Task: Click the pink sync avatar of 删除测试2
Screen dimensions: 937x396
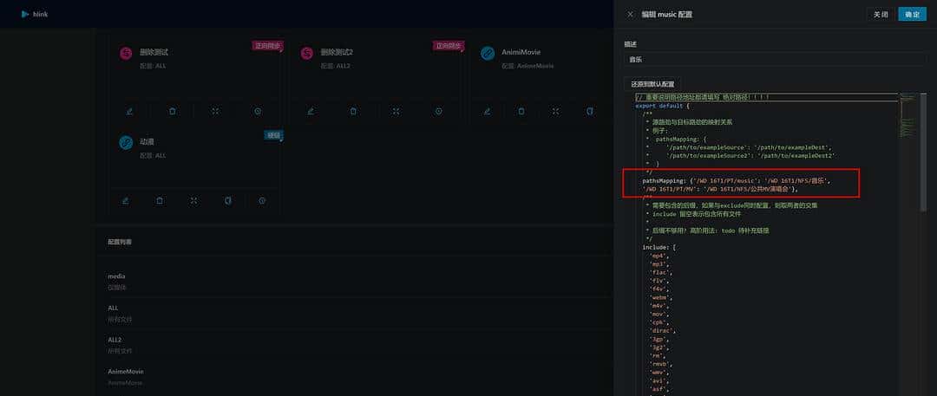Action: (306, 53)
